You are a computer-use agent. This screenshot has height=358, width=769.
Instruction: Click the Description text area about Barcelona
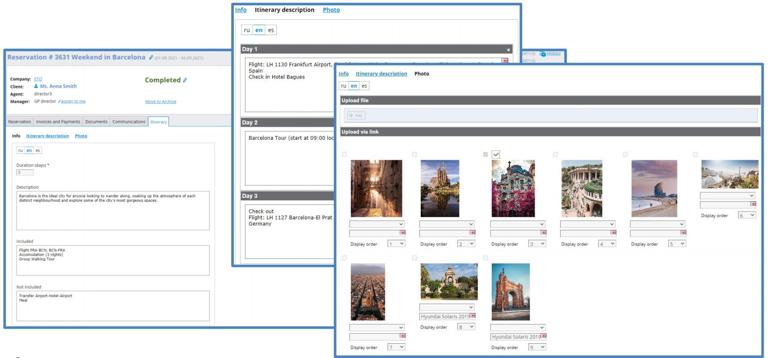(x=113, y=211)
